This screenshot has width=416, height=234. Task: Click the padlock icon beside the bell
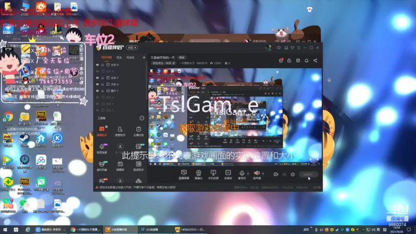click(x=289, y=60)
